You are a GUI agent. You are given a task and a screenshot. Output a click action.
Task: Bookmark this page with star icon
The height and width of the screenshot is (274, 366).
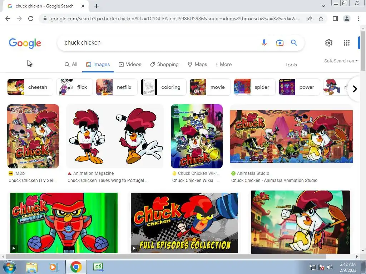coord(321,19)
